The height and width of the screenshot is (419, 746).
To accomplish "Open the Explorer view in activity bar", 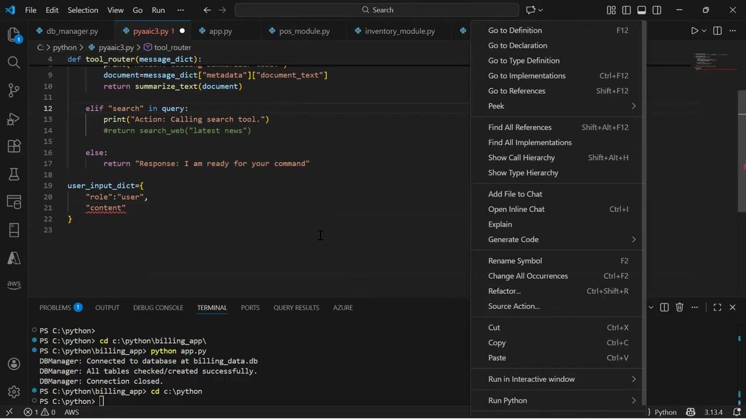I will pyautogui.click(x=14, y=35).
